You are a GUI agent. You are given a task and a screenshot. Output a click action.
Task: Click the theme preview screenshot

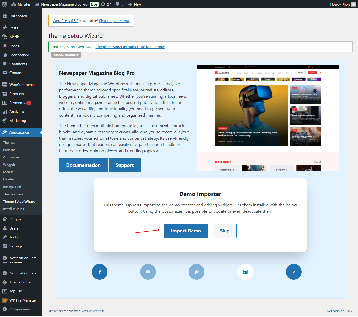click(x=268, y=118)
